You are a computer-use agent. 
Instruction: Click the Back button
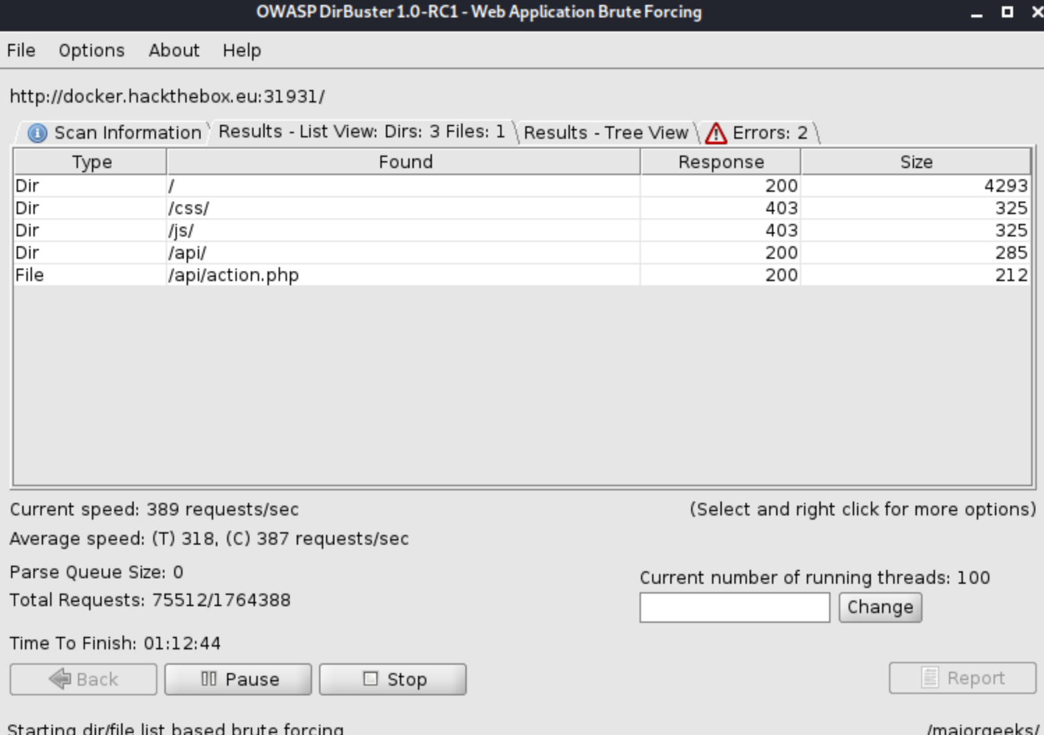click(83, 679)
